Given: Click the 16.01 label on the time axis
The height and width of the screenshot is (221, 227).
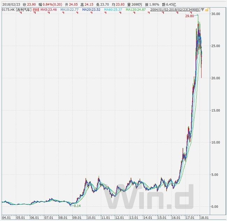Looking at the screenshot, I should pos(176,218).
